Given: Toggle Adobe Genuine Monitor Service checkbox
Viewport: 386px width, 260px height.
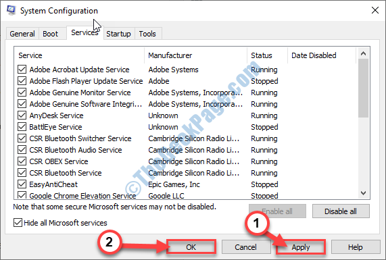Looking at the screenshot, I should click(x=22, y=93).
